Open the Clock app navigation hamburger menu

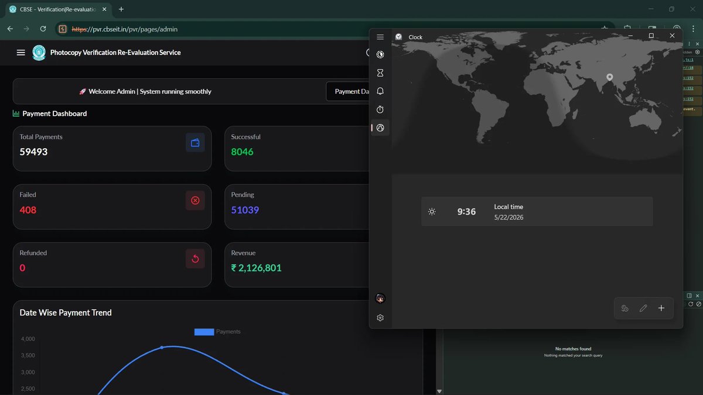[x=380, y=37]
